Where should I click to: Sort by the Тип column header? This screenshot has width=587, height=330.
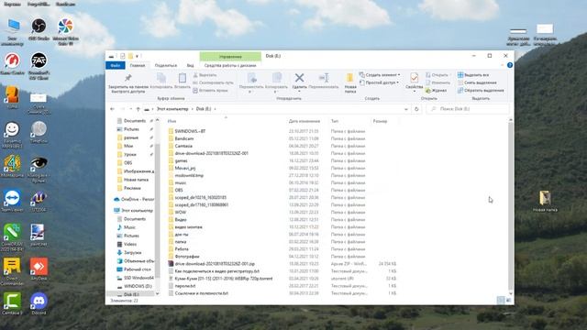[x=335, y=121]
